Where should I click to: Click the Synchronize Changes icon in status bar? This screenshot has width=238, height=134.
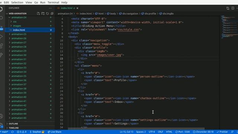(x=12, y=132)
